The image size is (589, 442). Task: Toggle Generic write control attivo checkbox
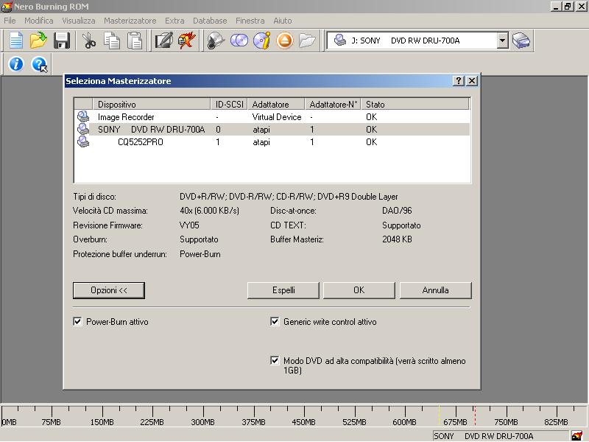tap(275, 322)
